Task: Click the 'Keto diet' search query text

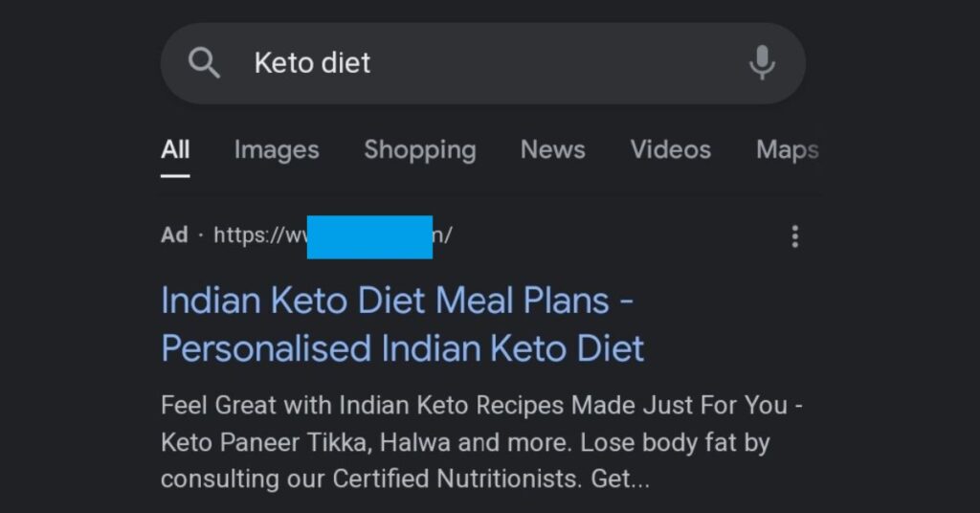Action: click(312, 63)
